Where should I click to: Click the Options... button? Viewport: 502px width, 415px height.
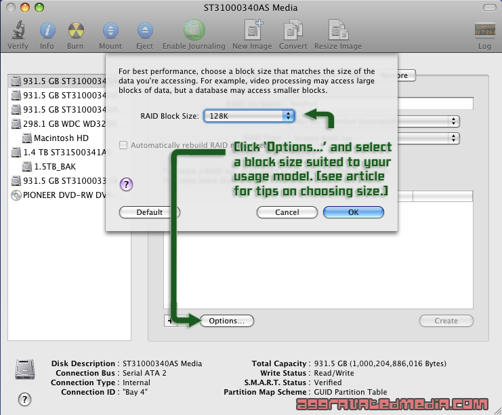click(227, 321)
